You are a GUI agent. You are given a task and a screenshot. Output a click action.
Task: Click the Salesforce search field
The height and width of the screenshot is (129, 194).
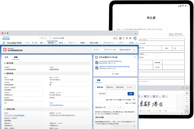pyautogui.click(x=72, y=38)
